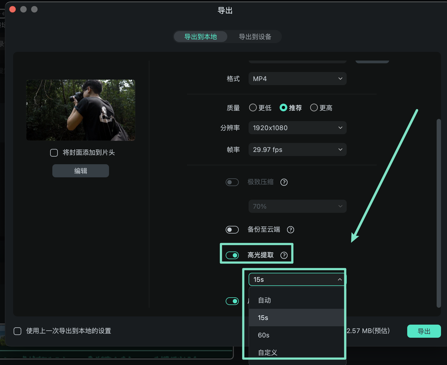Disable the 高光提取 toggle switch
Image resolution: width=447 pixels, height=365 pixels.
[x=232, y=255]
